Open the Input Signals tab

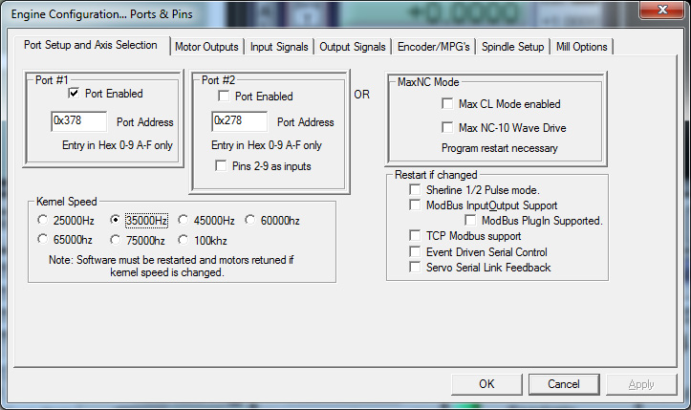[278, 47]
